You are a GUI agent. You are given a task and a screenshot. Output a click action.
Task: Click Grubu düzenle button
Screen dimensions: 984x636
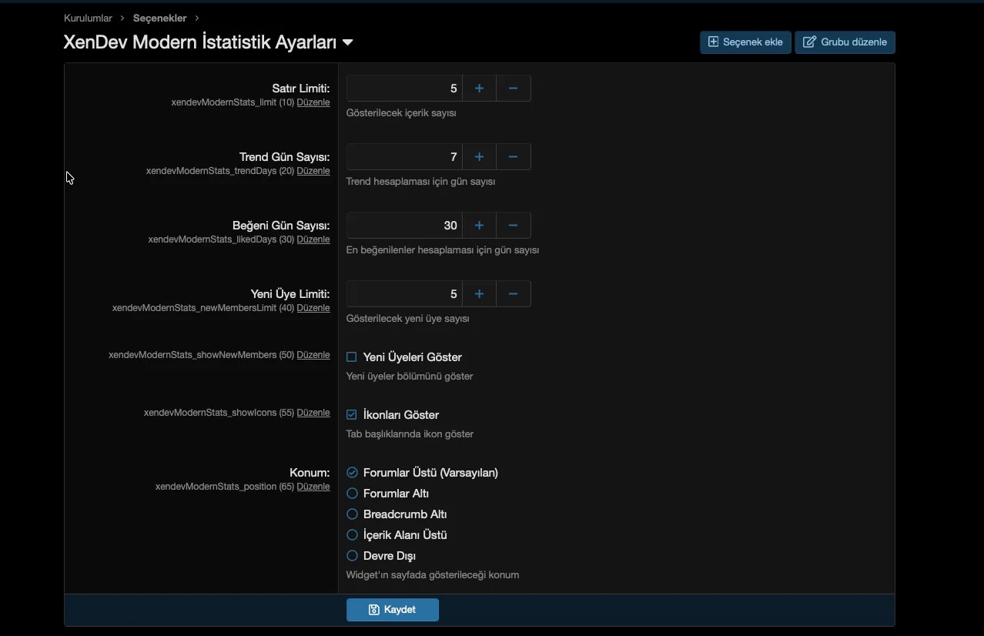pos(845,42)
